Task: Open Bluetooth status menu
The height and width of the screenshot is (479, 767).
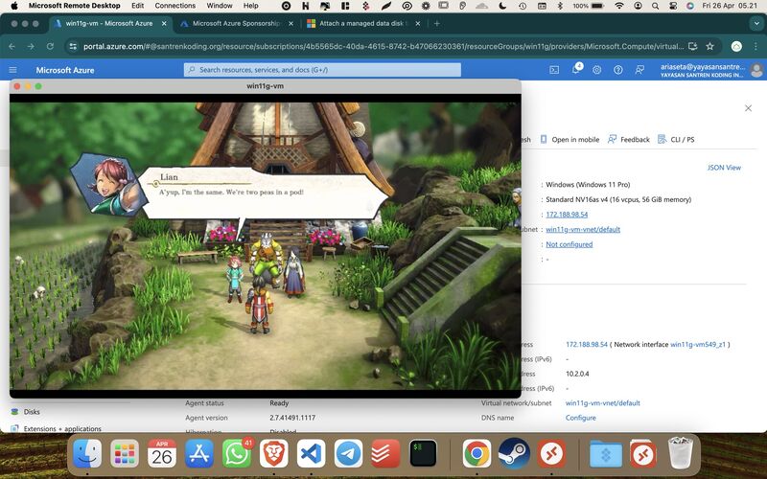Action: (560, 6)
